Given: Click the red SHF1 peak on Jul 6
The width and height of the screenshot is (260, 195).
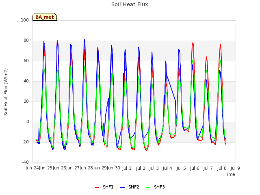Looking at the screenshot, I should (193, 43).
